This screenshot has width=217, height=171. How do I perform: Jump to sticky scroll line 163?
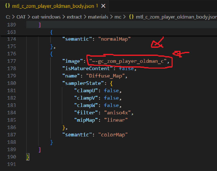coord(12,32)
